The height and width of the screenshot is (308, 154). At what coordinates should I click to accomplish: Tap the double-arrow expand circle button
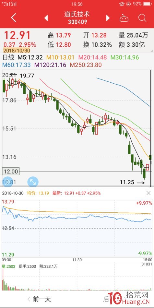(8, 182)
